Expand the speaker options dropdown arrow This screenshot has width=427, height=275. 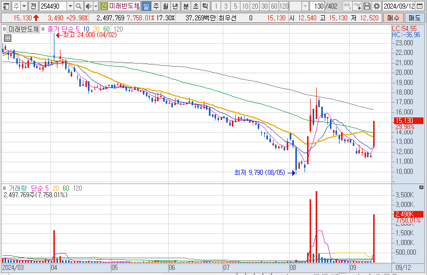[96, 6]
